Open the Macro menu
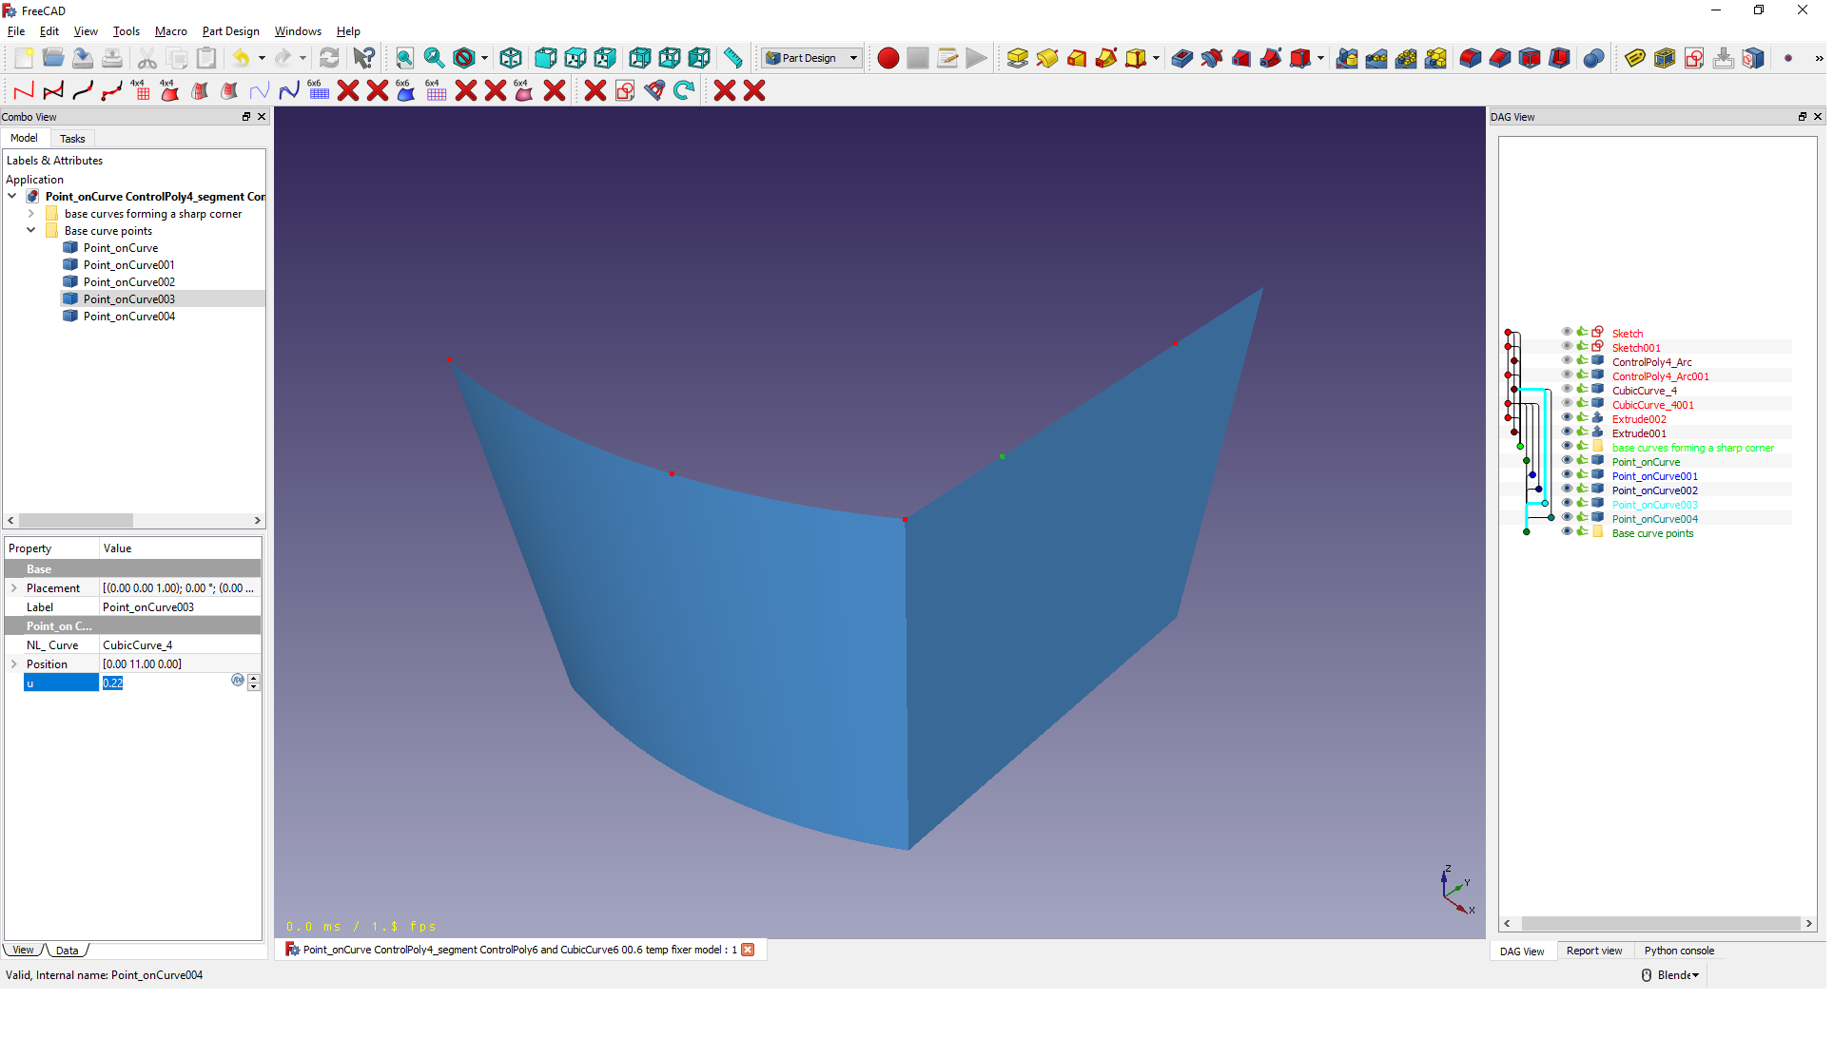 170,31
